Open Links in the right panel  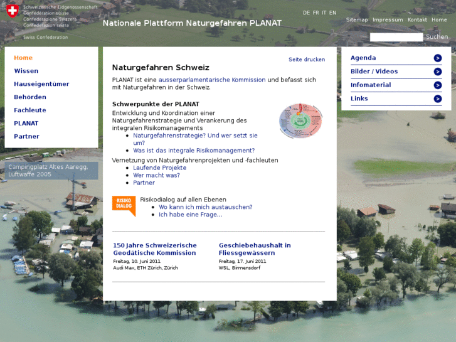click(359, 99)
